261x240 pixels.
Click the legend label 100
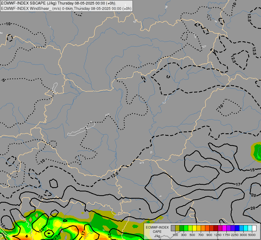(175, 235)
